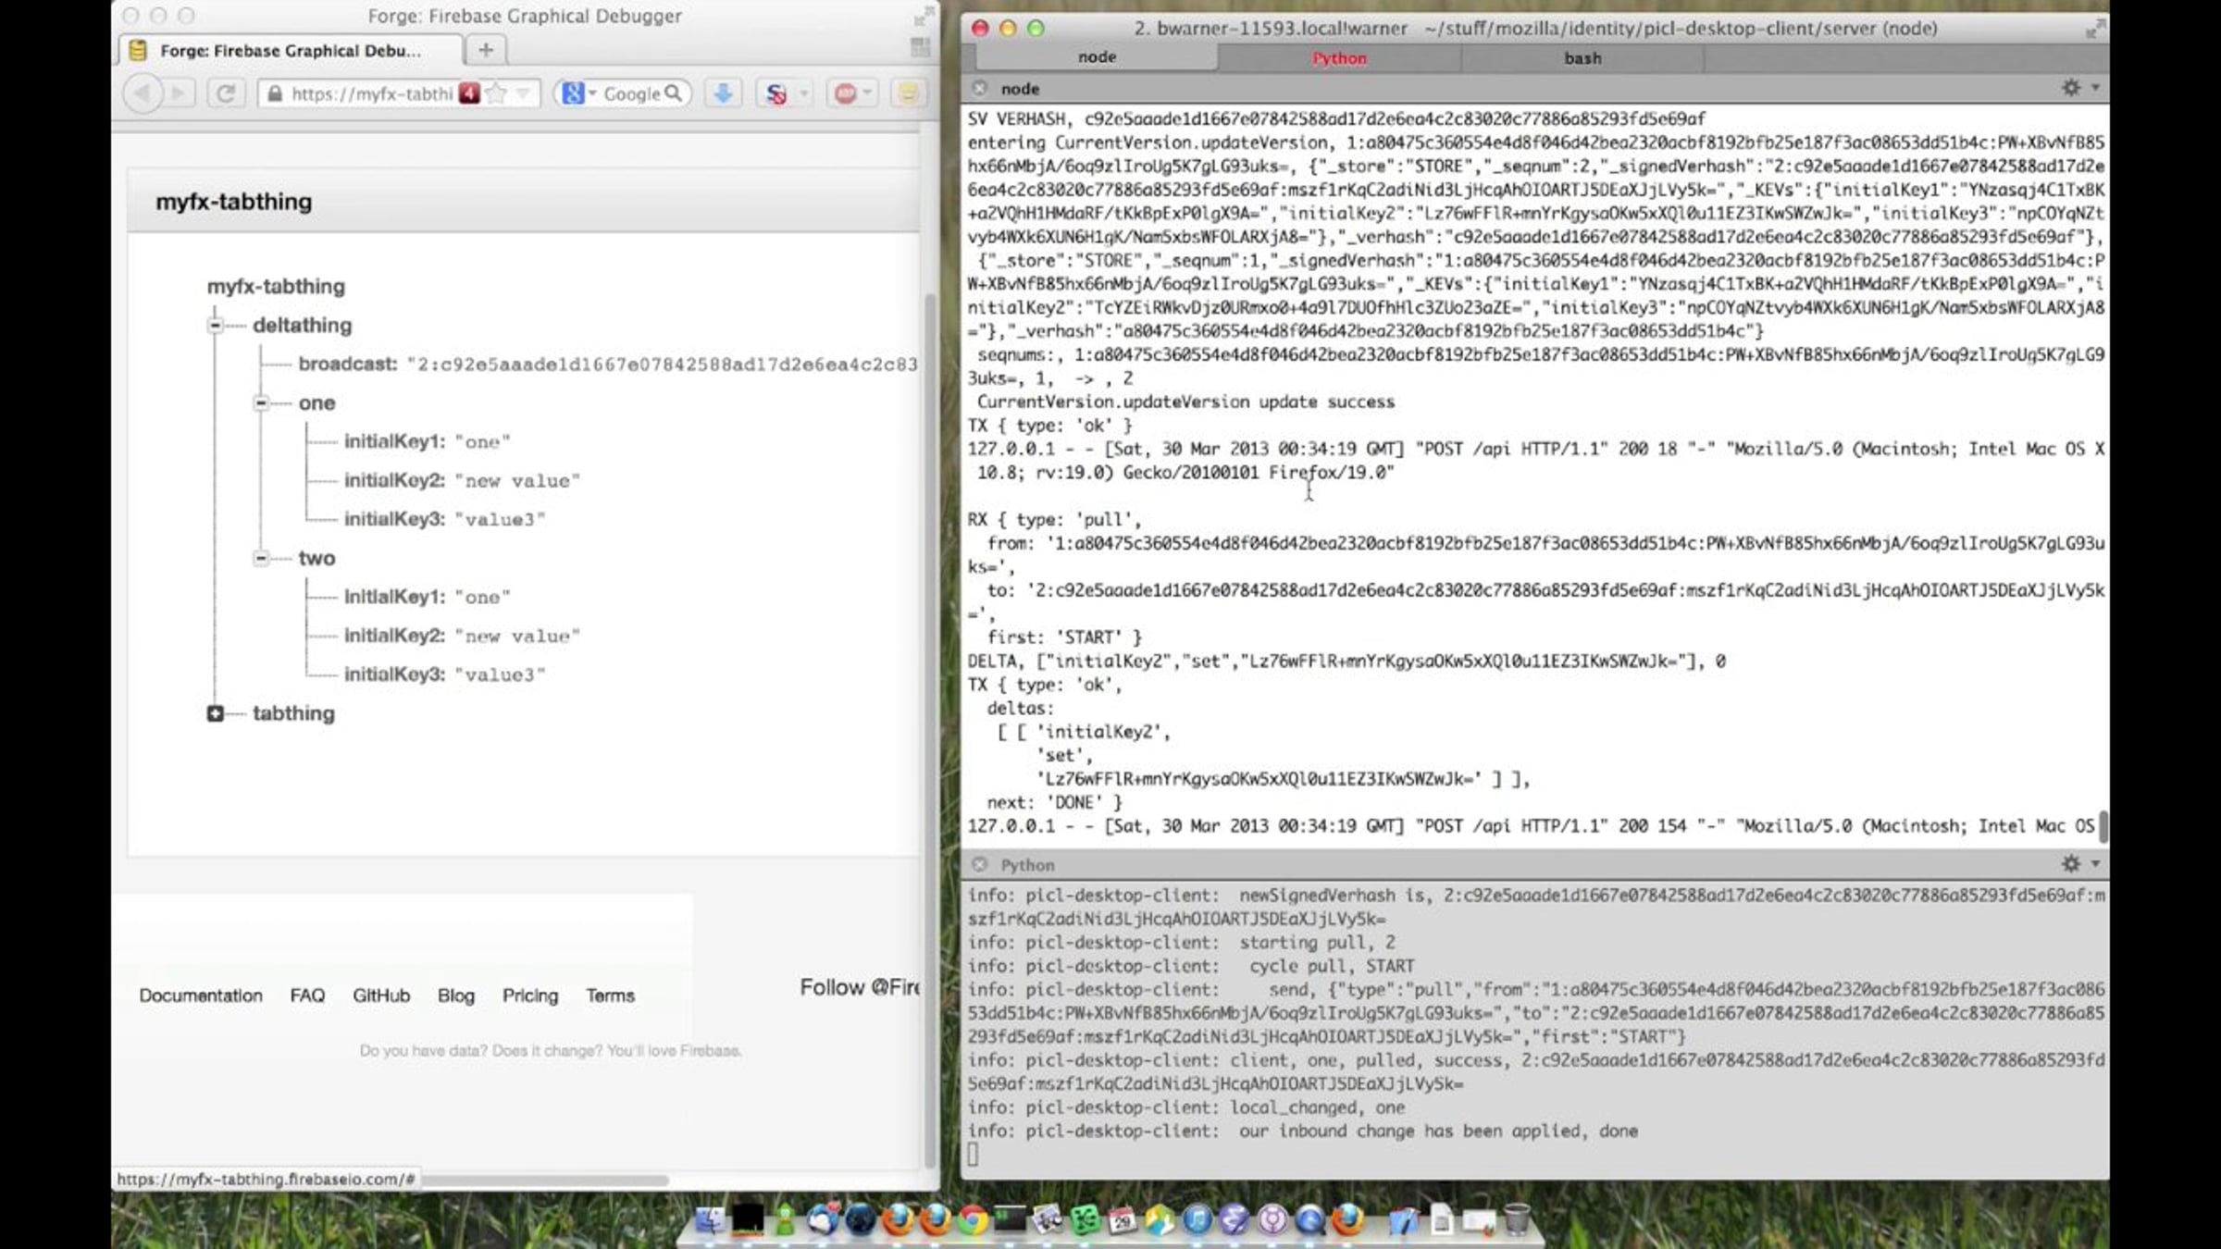Expand the tabthing tree node

pos(215,713)
